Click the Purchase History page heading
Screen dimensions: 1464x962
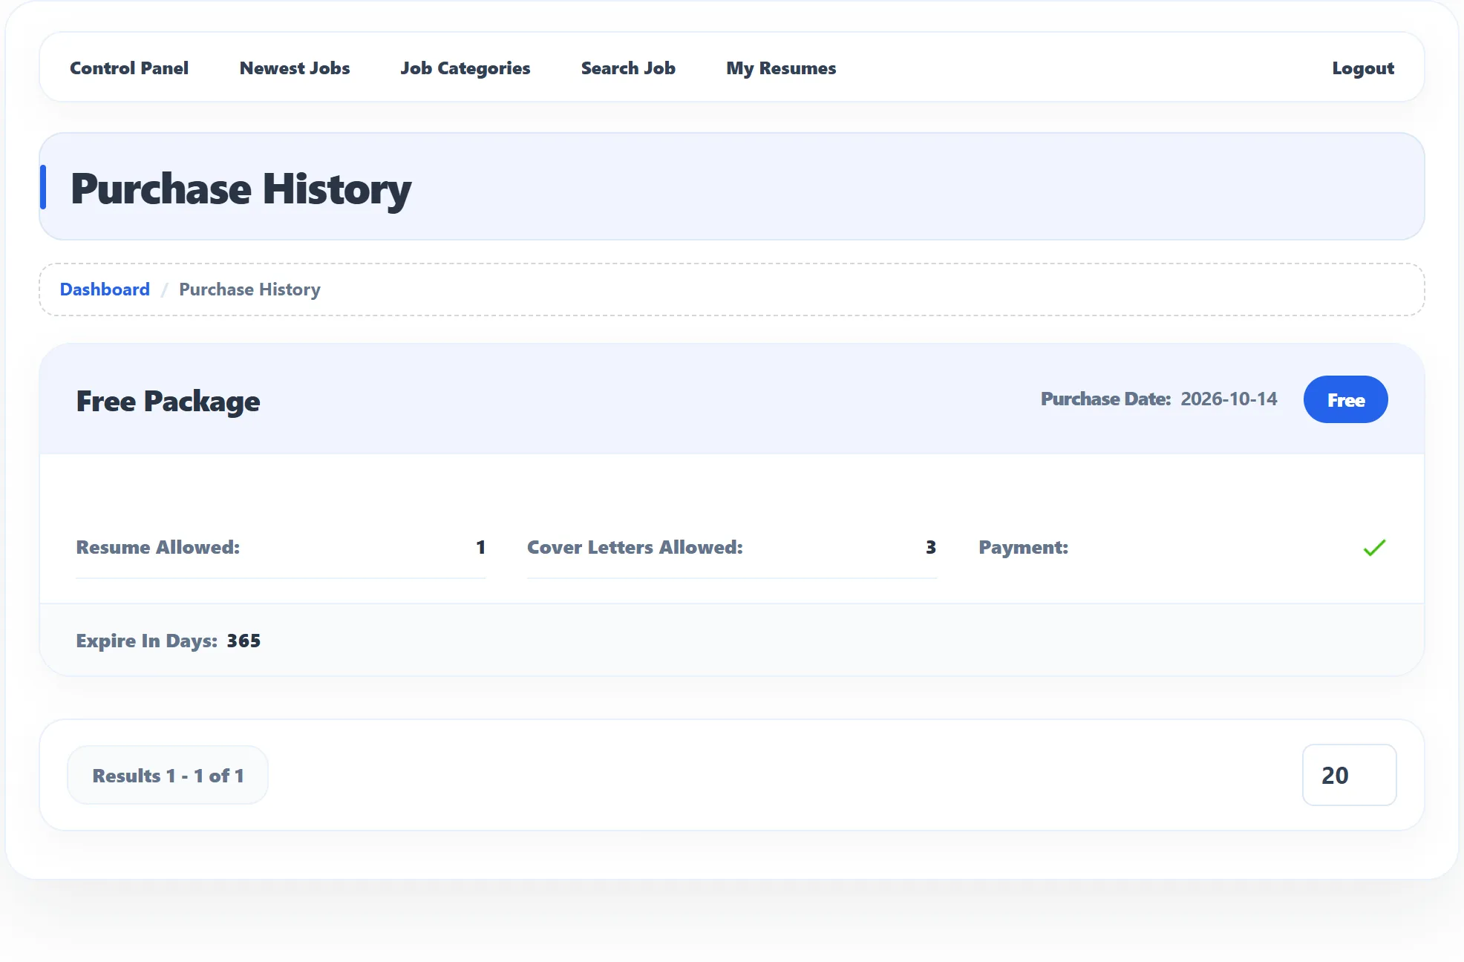click(x=241, y=189)
